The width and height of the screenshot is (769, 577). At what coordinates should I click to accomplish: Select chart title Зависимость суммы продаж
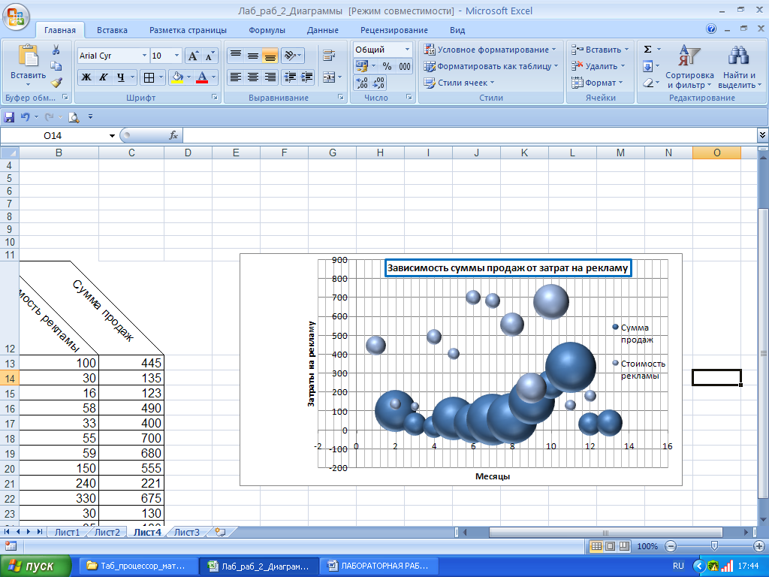[x=508, y=268]
